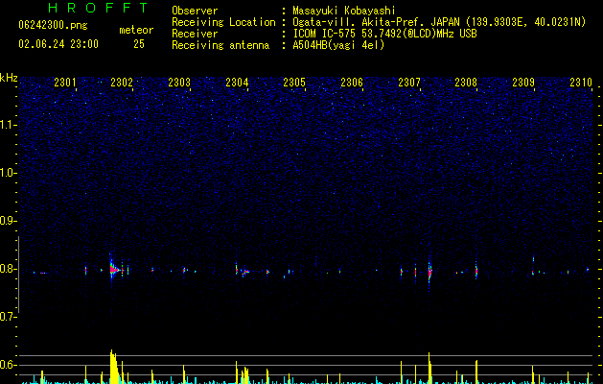Click the Receiving Location label
603x384 pixels.
click(x=223, y=22)
